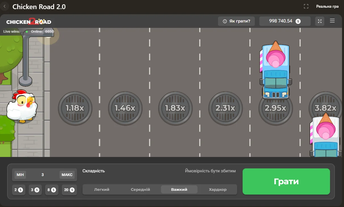Choose the 8 dollar quick bet
Image resolution: width=344 pixels, height=207 pixels.
(x=52, y=190)
